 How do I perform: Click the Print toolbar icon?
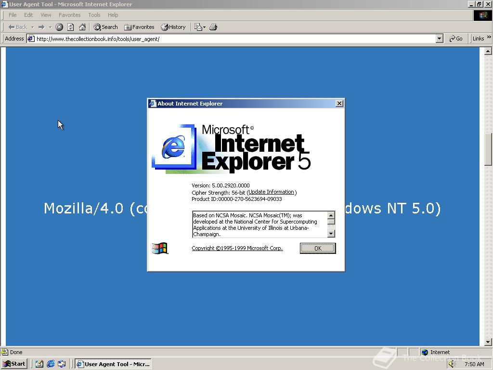tap(213, 27)
